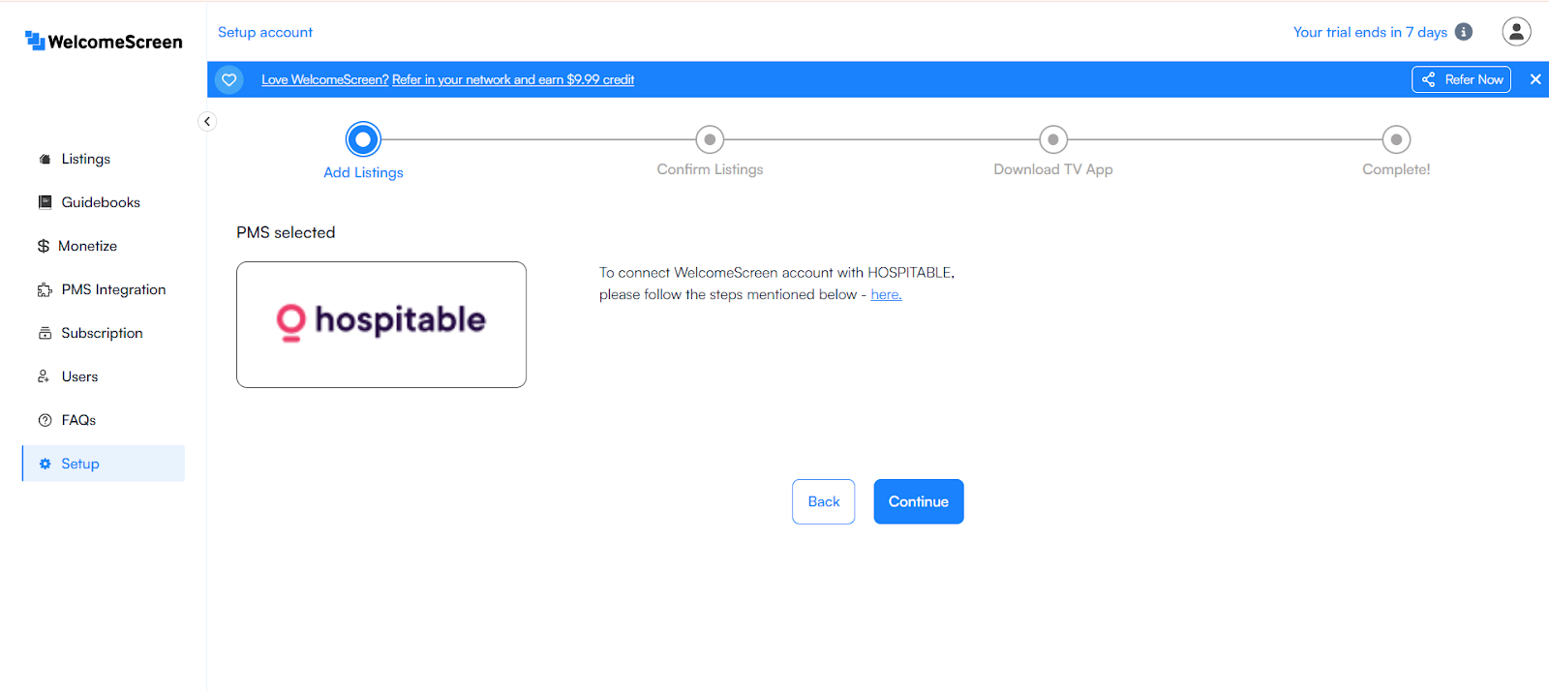The width and height of the screenshot is (1549, 692).
Task: Click the Confirm Listings step label
Action: point(710,169)
